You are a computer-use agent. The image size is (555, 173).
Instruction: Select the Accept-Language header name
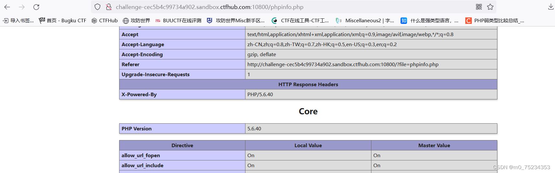(143, 44)
